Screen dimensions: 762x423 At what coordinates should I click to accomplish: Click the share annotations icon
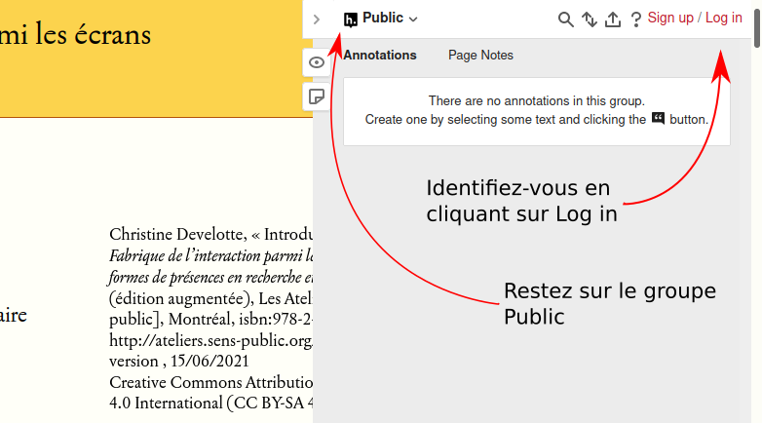point(613,19)
